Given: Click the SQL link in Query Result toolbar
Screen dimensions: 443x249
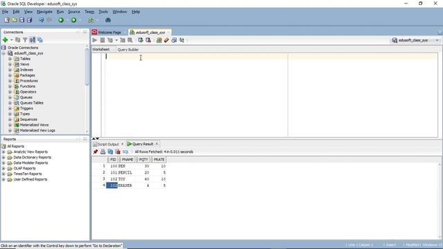Looking at the screenshot, I should [125, 152].
